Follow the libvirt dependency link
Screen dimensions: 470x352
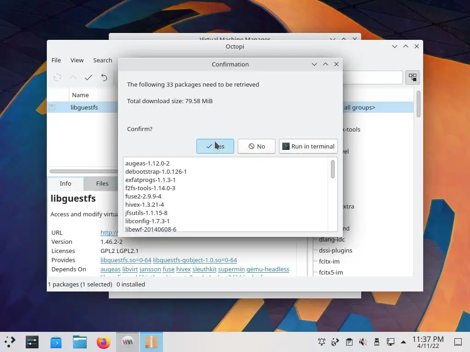tap(130, 269)
